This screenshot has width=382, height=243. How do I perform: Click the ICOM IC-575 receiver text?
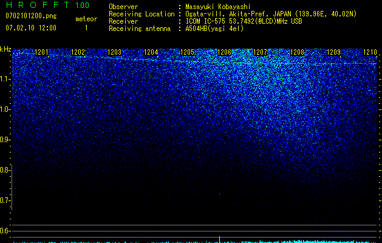244,21
